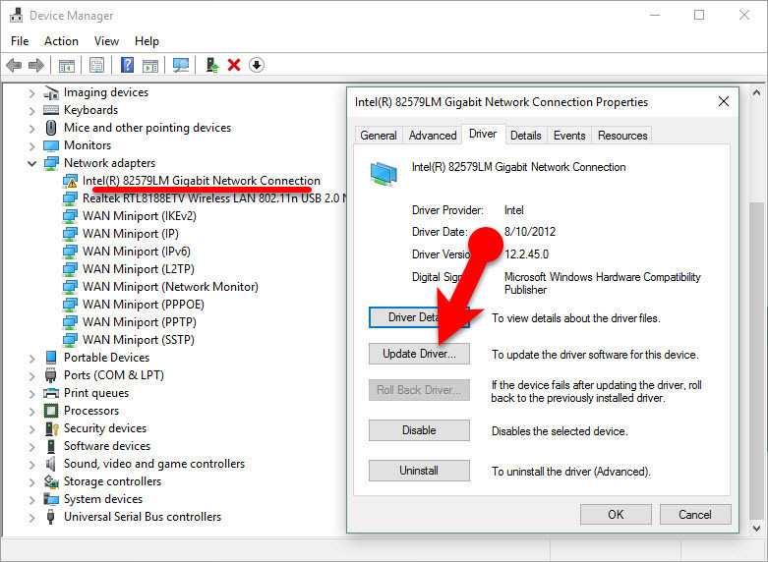Expand the Keyboards node
The width and height of the screenshot is (768, 562).
(31, 111)
